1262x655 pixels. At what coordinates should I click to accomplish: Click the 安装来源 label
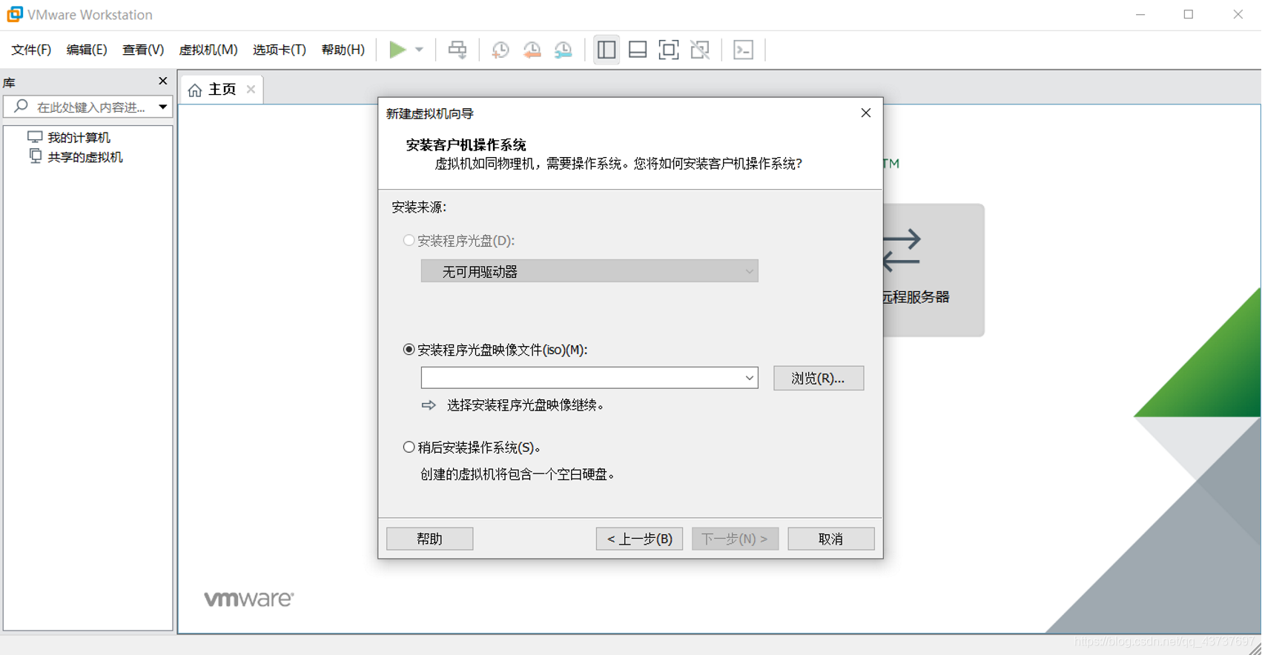[x=420, y=207]
